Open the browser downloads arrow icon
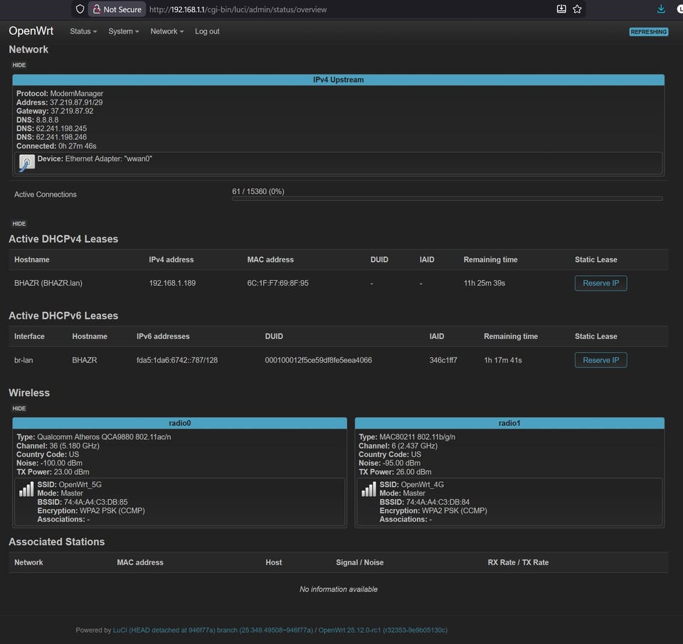 point(661,9)
